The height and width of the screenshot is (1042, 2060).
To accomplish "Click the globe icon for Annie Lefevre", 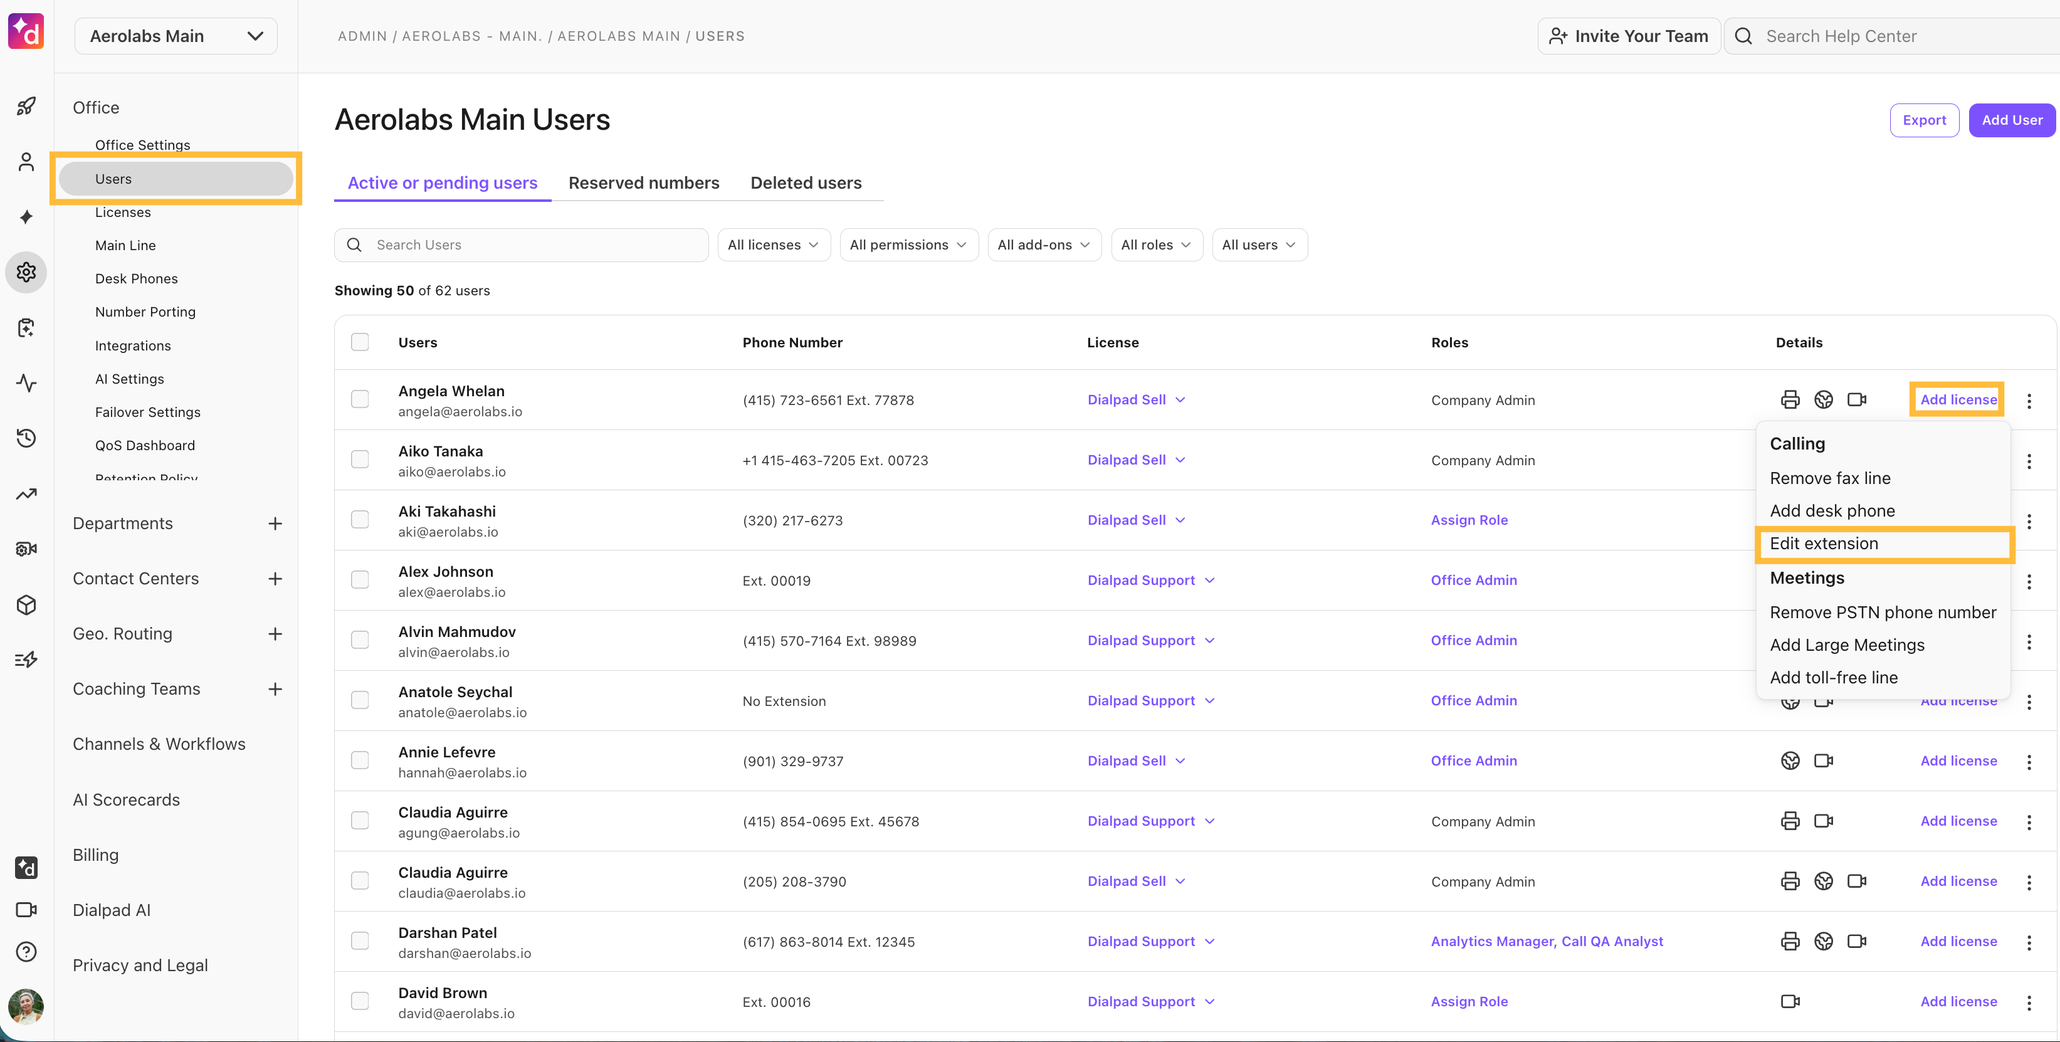I will click(1790, 761).
